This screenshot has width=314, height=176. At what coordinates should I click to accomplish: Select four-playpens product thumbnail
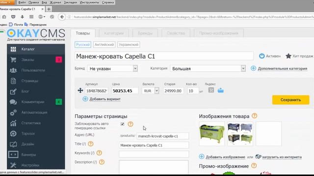pyautogui.click(x=240, y=133)
